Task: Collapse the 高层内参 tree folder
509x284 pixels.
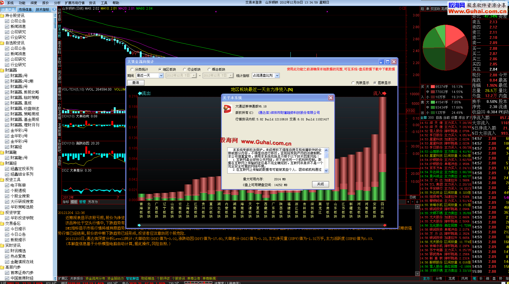Action: [x=2, y=267]
